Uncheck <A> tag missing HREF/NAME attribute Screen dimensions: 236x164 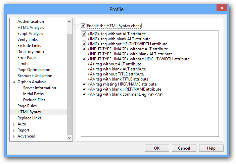[84, 84]
